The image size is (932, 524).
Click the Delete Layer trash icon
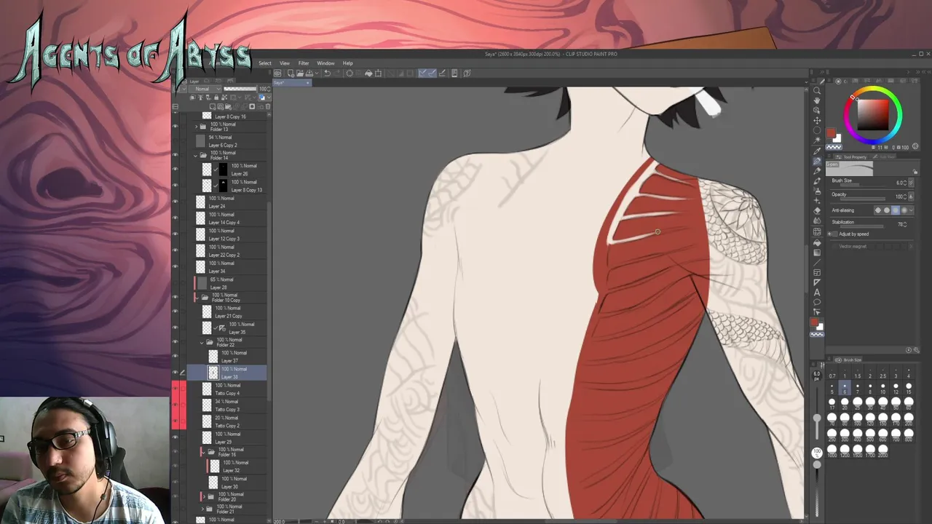pos(268,106)
